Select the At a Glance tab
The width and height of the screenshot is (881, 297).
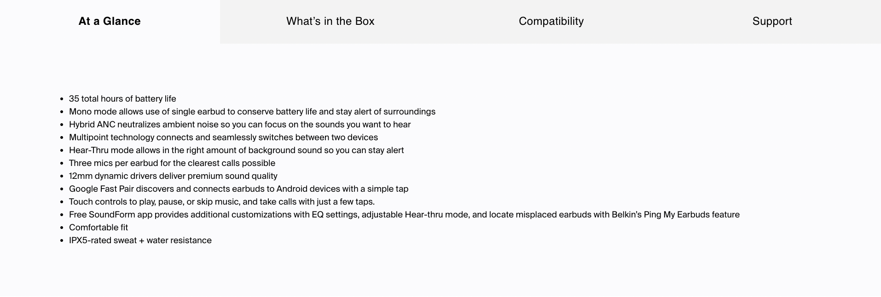click(110, 21)
